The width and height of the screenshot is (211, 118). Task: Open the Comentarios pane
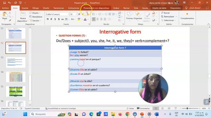143,108
